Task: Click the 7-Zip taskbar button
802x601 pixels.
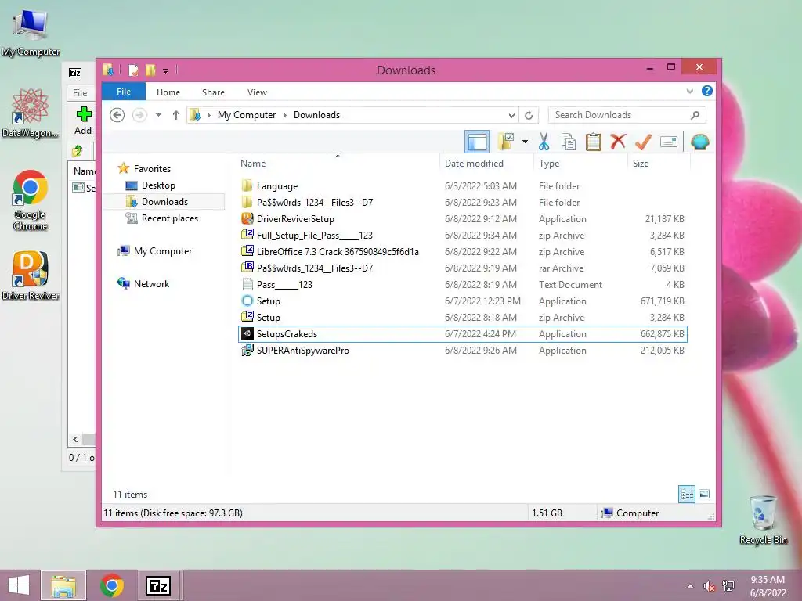Action: (158, 585)
